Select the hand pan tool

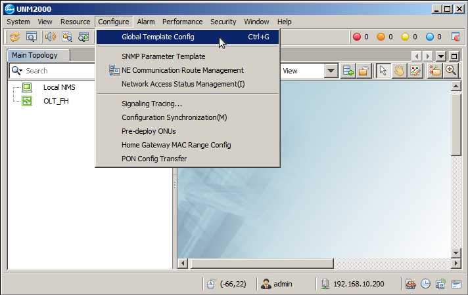(x=399, y=71)
